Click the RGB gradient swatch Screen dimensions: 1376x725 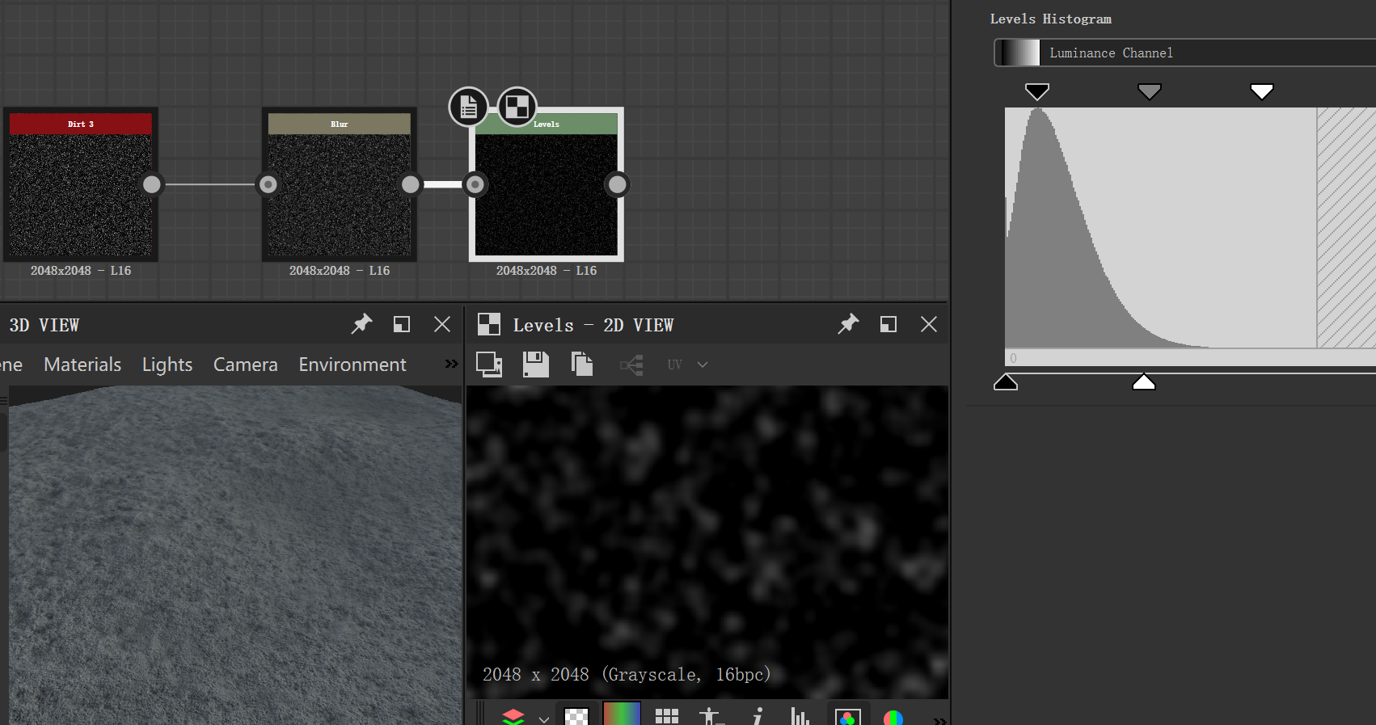coord(622,714)
